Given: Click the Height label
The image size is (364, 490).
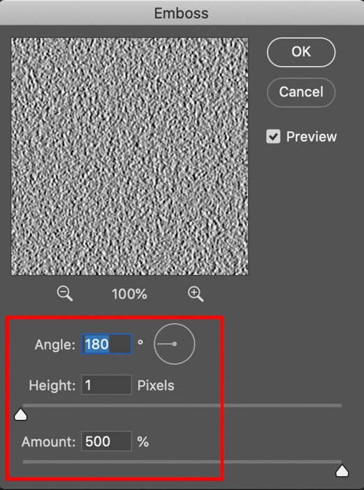Looking at the screenshot, I should (52, 385).
